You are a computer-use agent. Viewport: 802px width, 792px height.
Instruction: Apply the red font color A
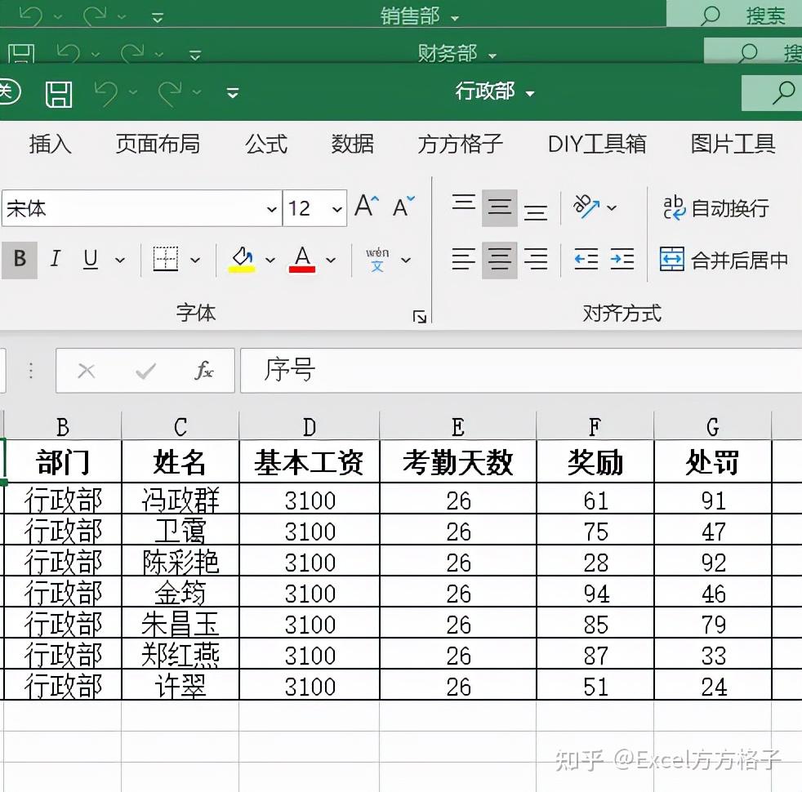pyautogui.click(x=302, y=259)
